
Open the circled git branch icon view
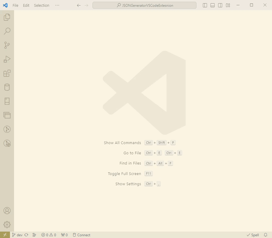coord(7,129)
